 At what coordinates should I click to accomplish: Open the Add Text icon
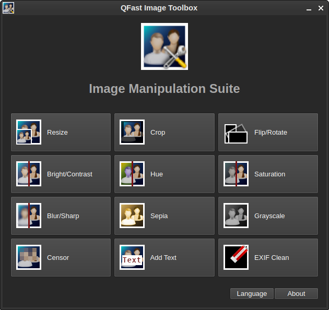coord(132,258)
